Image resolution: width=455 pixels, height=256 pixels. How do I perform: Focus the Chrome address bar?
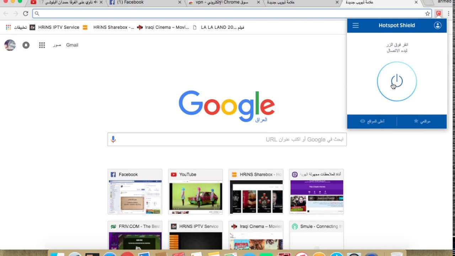[x=232, y=14]
